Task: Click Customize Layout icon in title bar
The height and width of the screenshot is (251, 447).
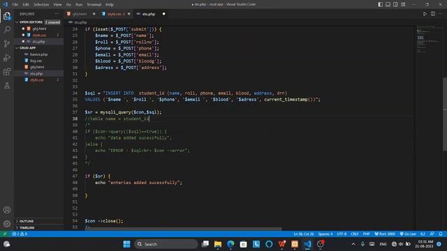Action: coord(403,4)
